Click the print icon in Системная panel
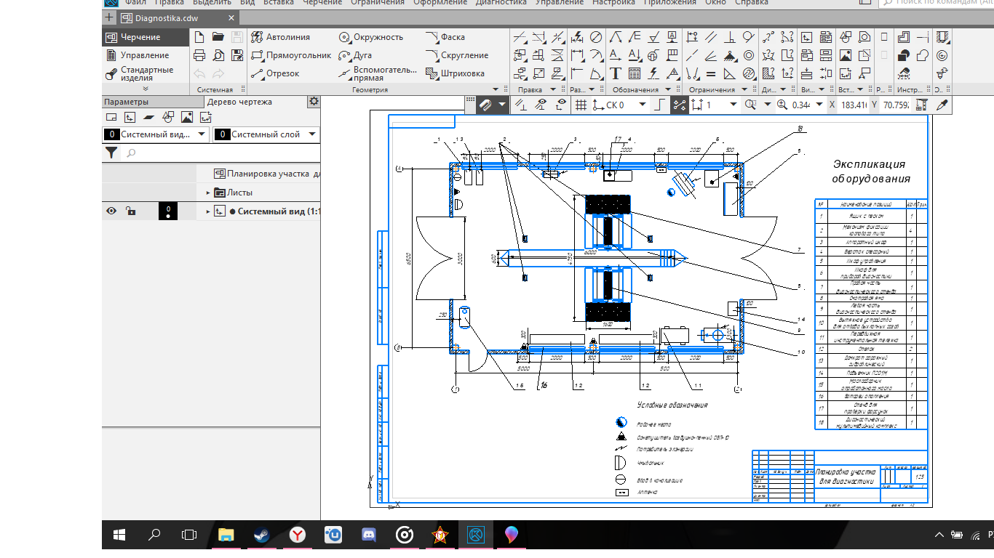Image resolution: width=994 pixels, height=558 pixels. 199,55
